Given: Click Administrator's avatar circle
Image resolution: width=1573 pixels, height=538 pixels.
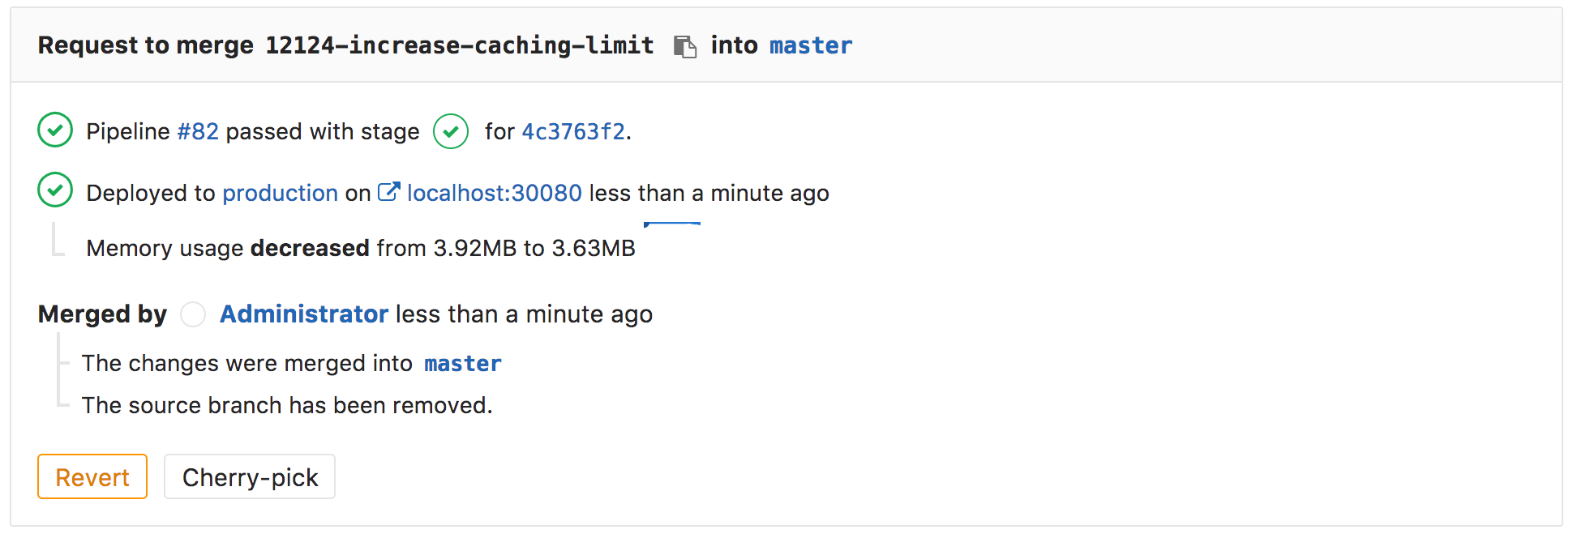Looking at the screenshot, I should 193,314.
